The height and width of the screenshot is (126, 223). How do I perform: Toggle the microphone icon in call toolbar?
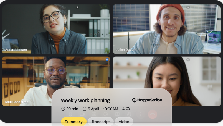[70, 114]
